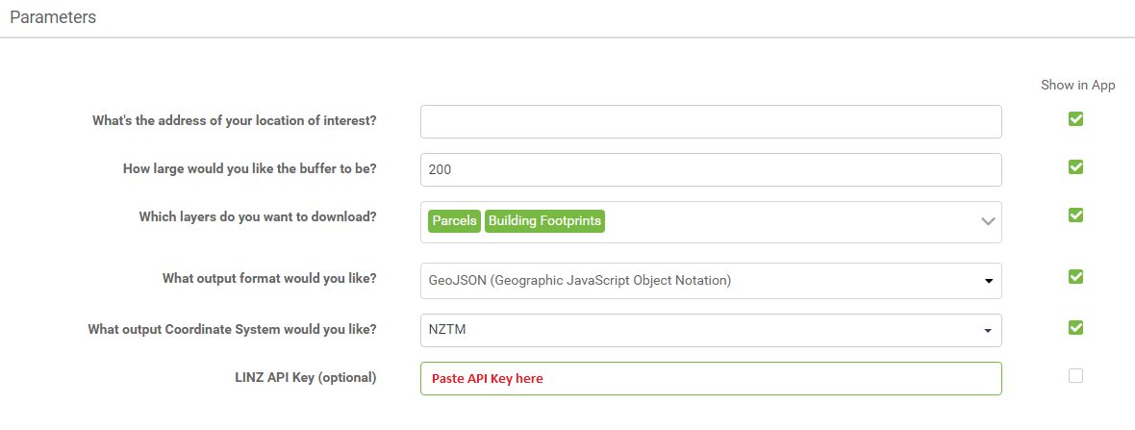Uncheck Show in App for output format
The image size is (1135, 430).
click(1075, 277)
